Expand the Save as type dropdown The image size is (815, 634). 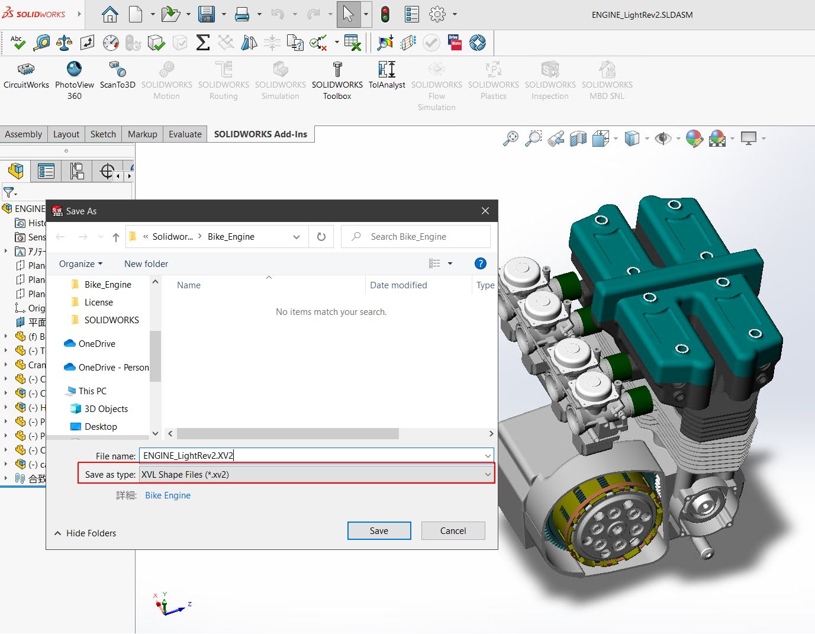click(487, 474)
